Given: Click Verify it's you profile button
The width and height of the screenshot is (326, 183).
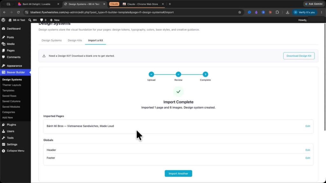Looking at the screenshot, I should (x=305, y=12).
